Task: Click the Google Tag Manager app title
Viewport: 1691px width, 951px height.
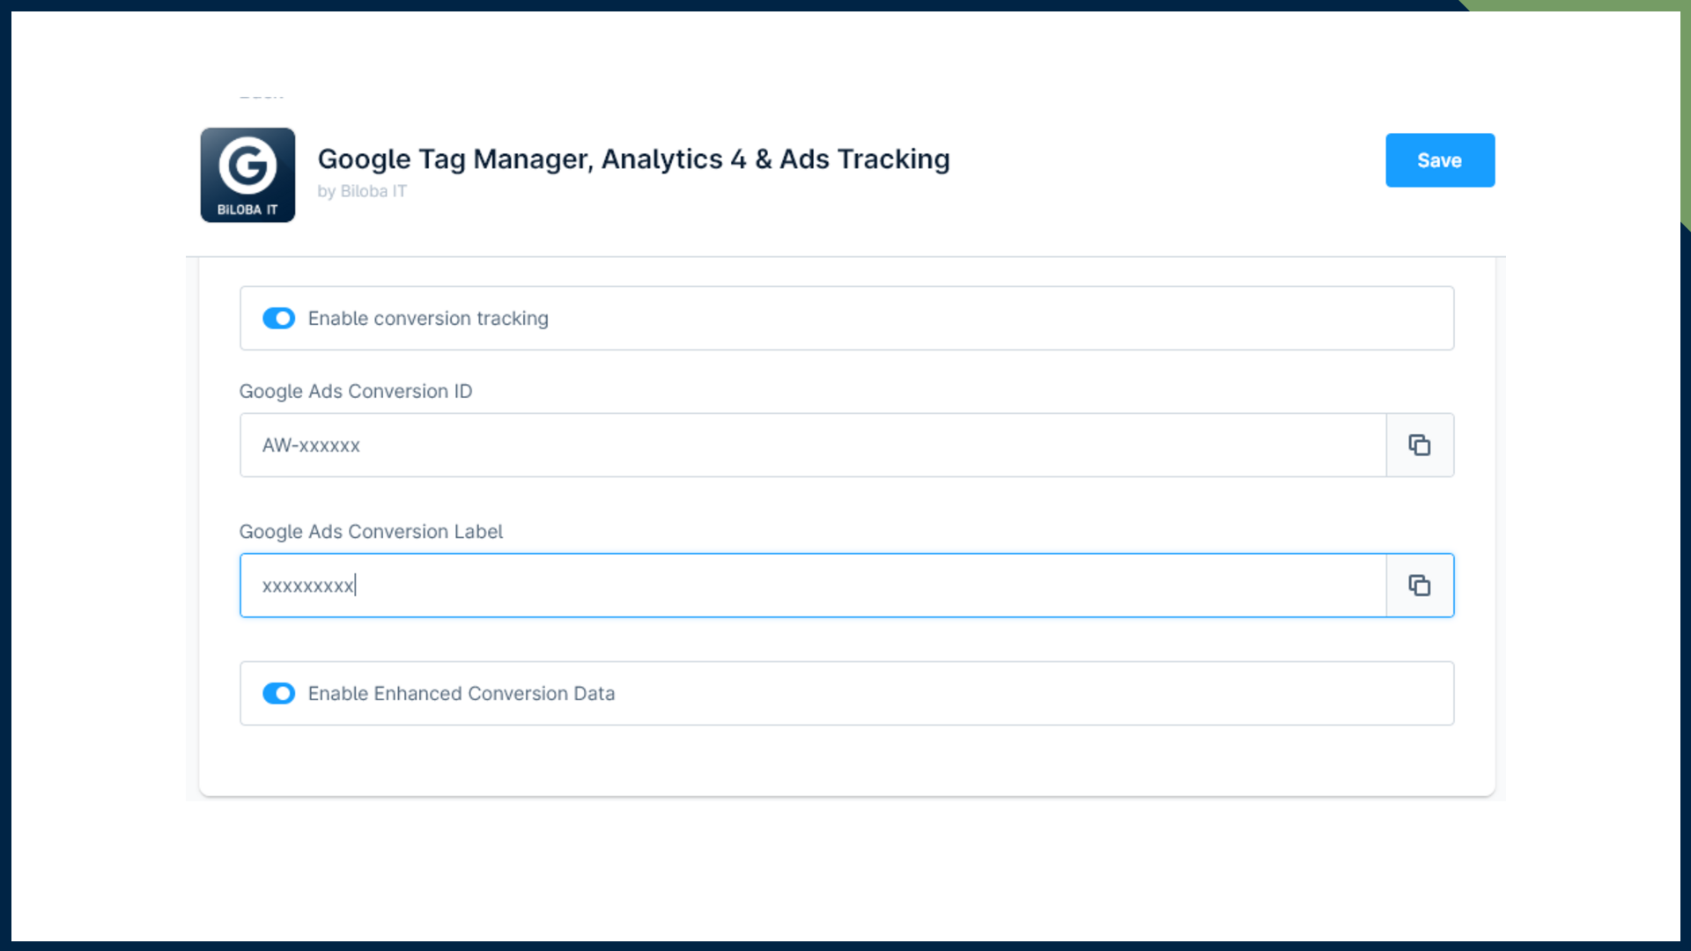Action: pos(633,159)
